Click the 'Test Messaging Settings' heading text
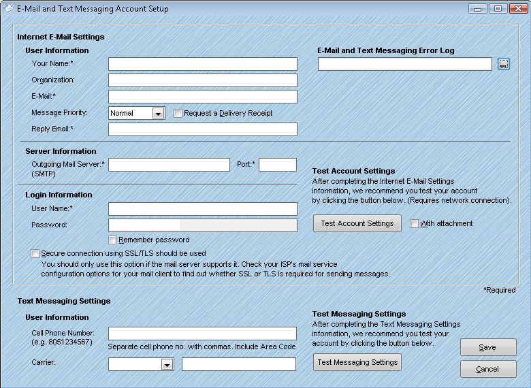The image size is (531, 388). point(359,314)
